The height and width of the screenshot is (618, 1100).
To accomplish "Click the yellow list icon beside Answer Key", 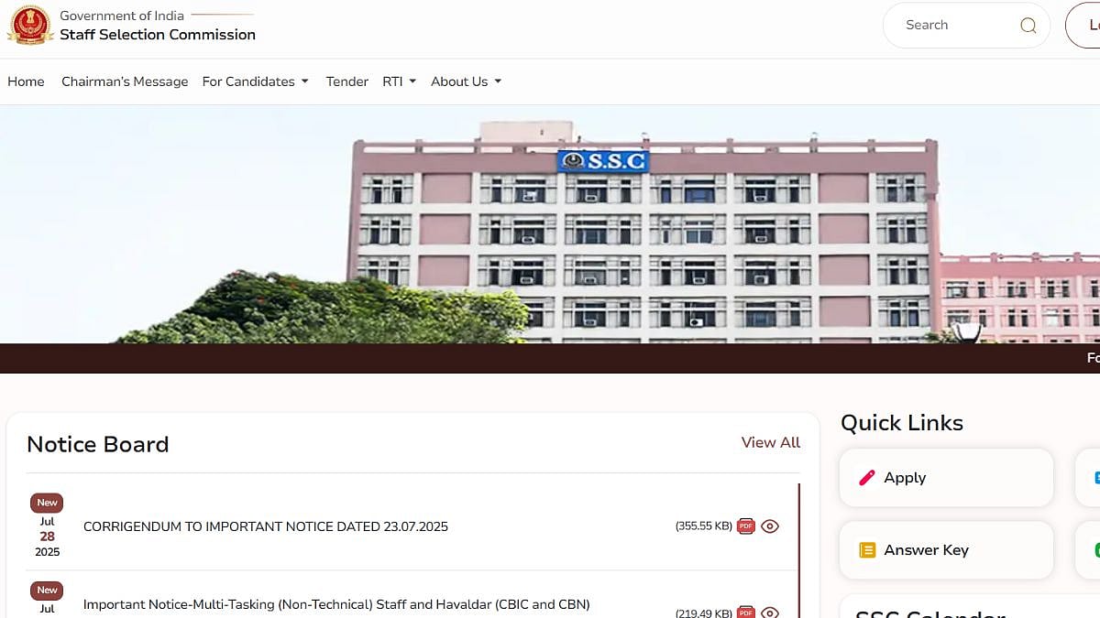I will click(x=866, y=550).
